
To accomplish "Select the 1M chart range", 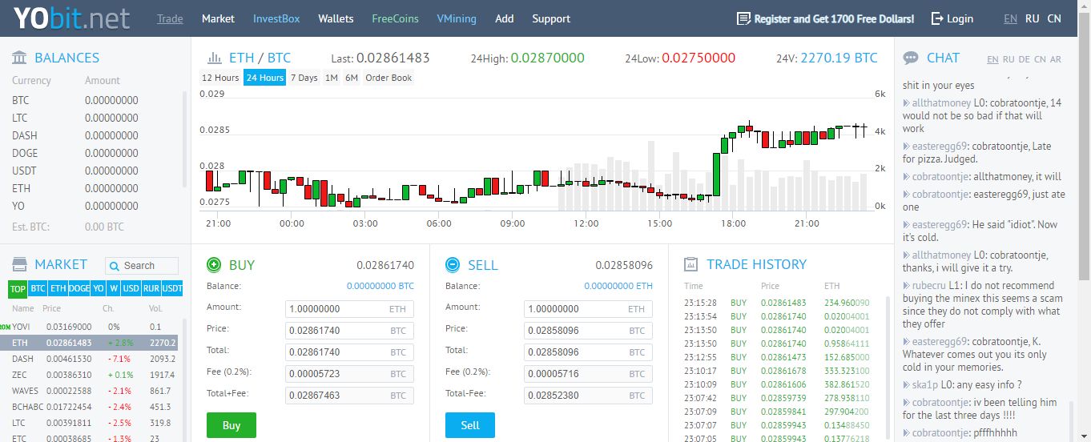I will [x=332, y=78].
